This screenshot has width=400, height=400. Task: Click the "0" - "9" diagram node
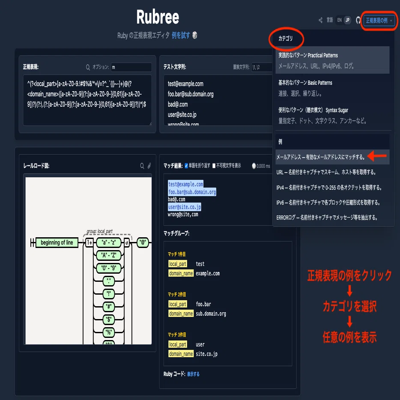coord(108,268)
